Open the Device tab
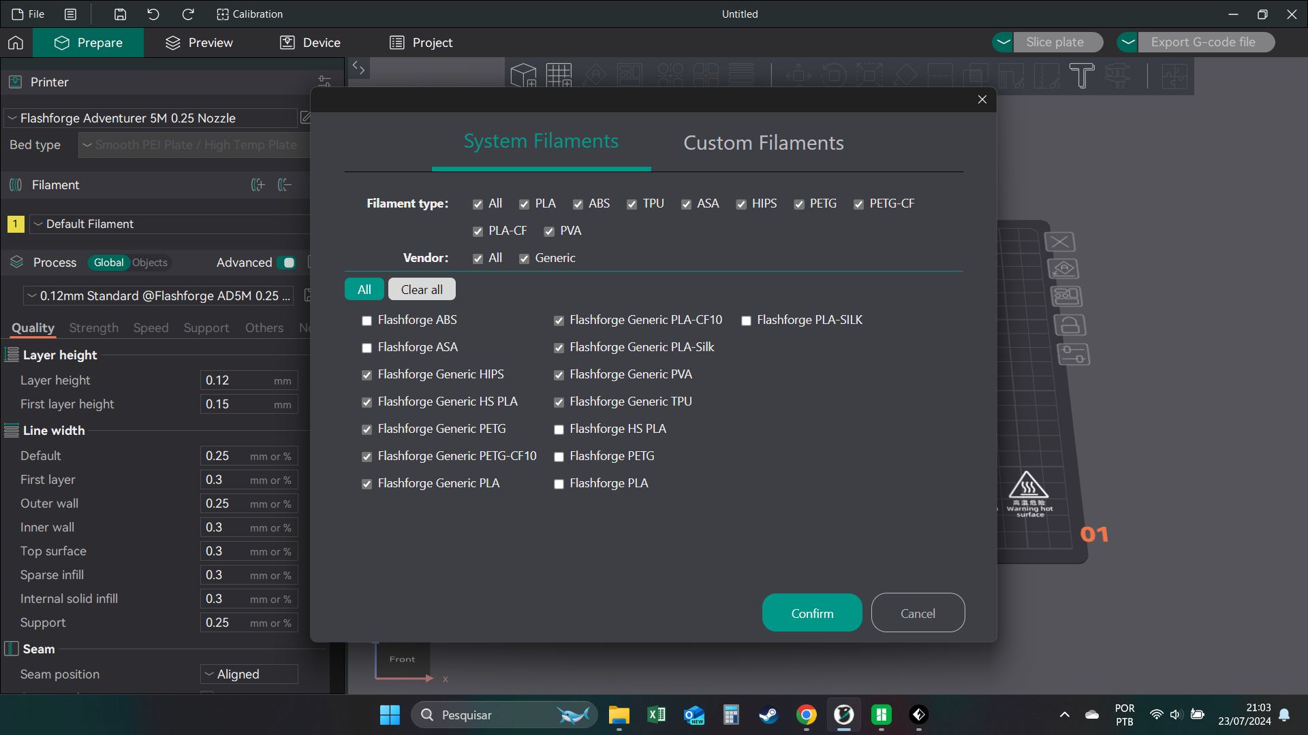This screenshot has height=735, width=1308. click(310, 43)
